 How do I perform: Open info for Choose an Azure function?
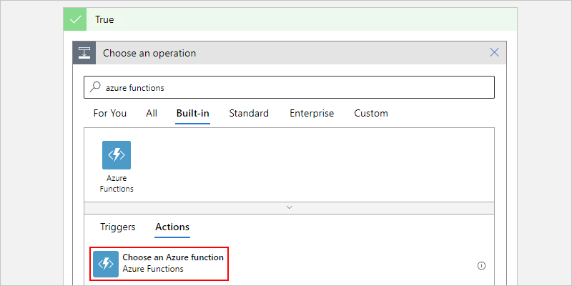[481, 265]
